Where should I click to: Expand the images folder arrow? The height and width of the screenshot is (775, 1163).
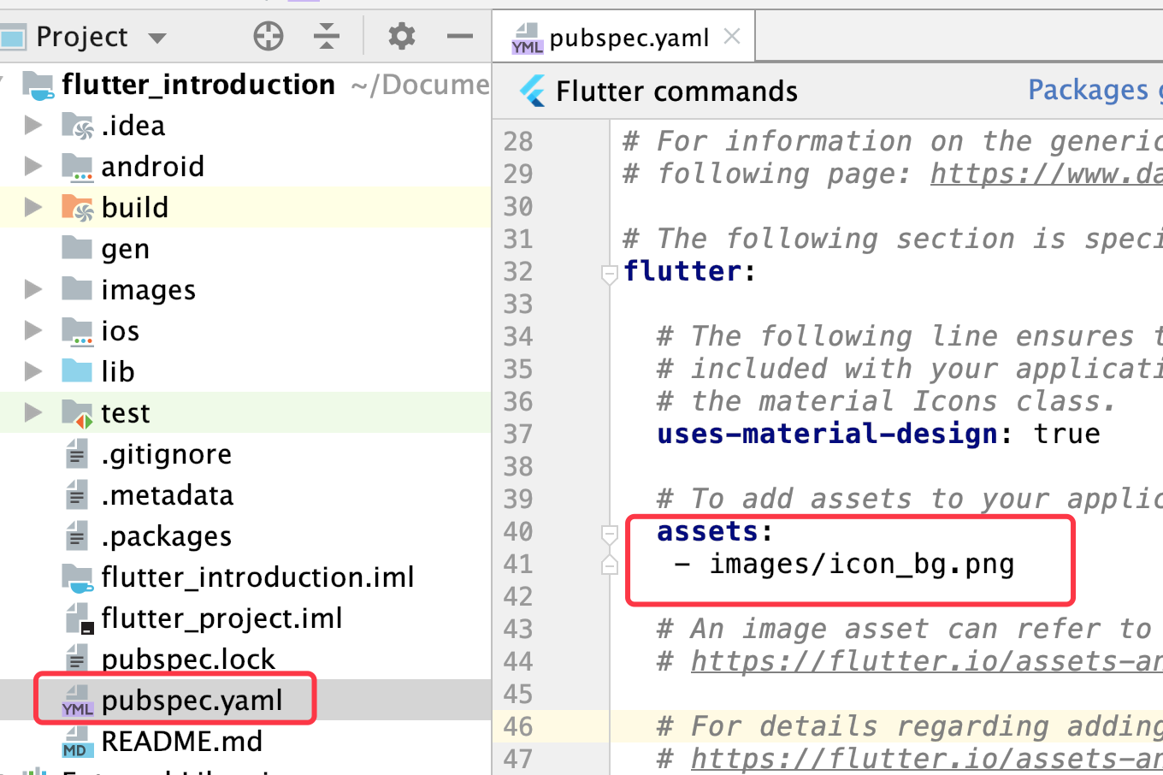coord(33,290)
